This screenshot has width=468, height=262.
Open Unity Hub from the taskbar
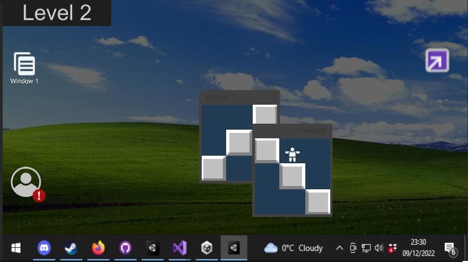pyautogui.click(x=207, y=248)
